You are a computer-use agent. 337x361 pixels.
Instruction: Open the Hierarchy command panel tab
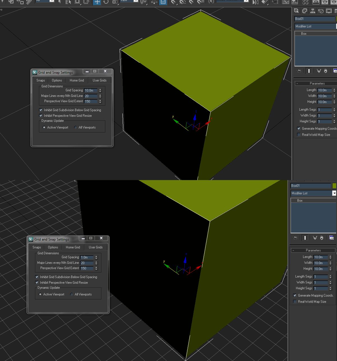313,11
